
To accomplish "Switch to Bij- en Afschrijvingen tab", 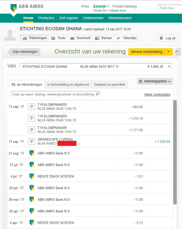I will (x=27, y=85).
